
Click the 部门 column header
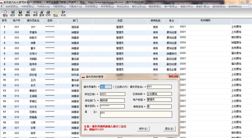click(x=75, y=20)
